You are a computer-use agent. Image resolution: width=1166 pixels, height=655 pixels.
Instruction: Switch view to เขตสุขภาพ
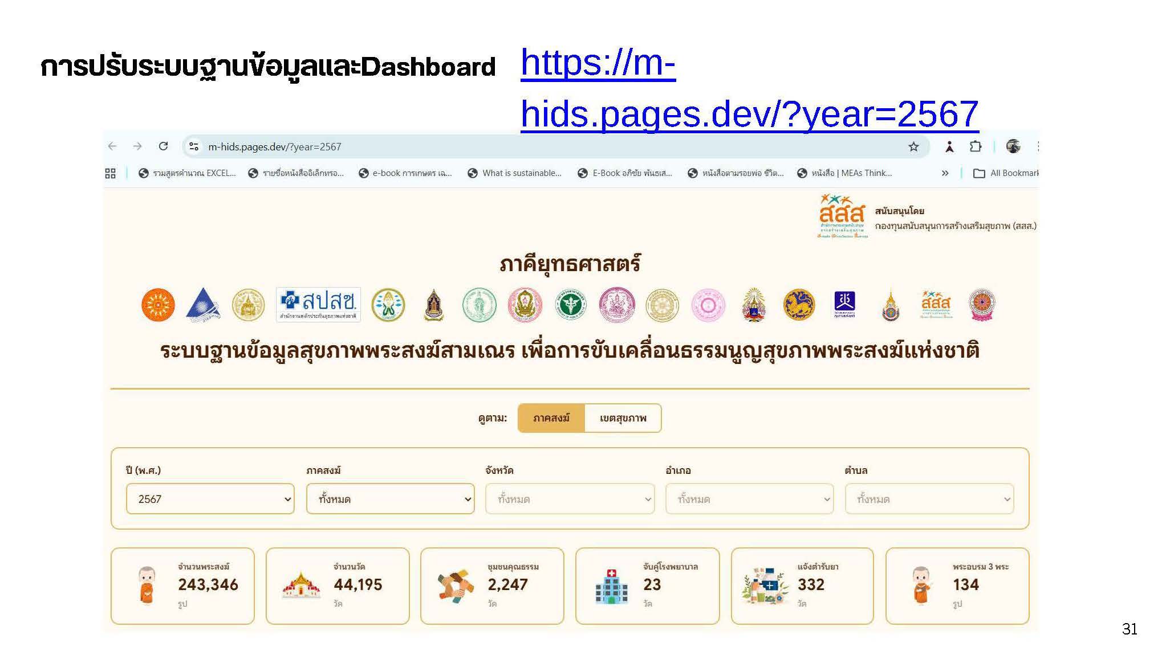point(623,418)
